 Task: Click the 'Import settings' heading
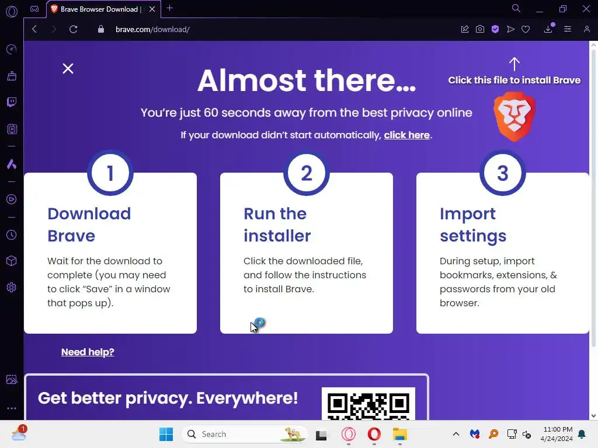tap(473, 225)
